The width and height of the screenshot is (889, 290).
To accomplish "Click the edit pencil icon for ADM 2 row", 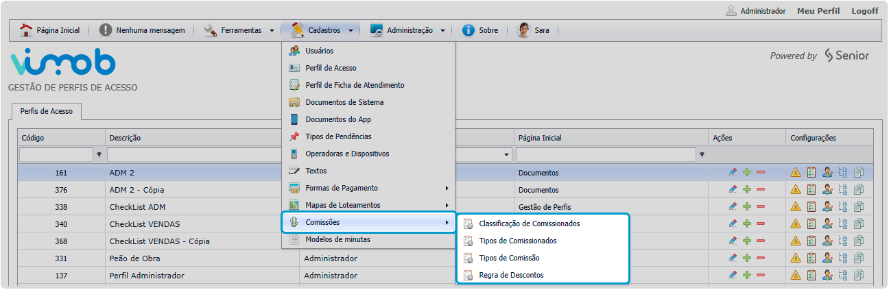I will (733, 172).
